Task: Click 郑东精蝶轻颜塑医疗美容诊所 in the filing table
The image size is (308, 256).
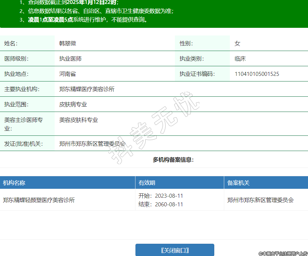Action: 39,200
